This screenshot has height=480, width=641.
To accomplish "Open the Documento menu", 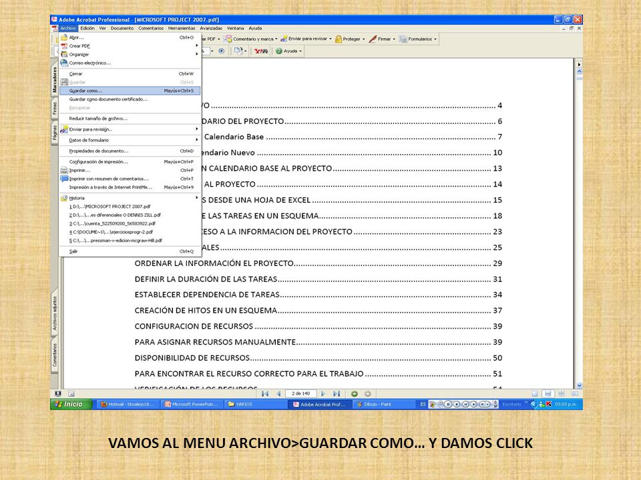I will [122, 28].
